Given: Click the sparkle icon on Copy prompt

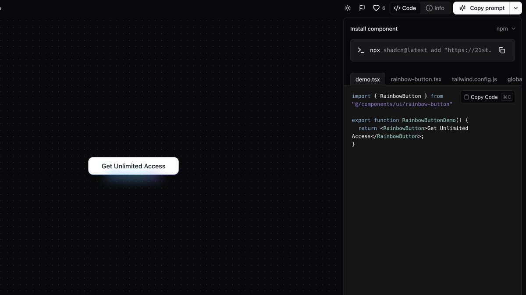Looking at the screenshot, I should click(x=462, y=7).
